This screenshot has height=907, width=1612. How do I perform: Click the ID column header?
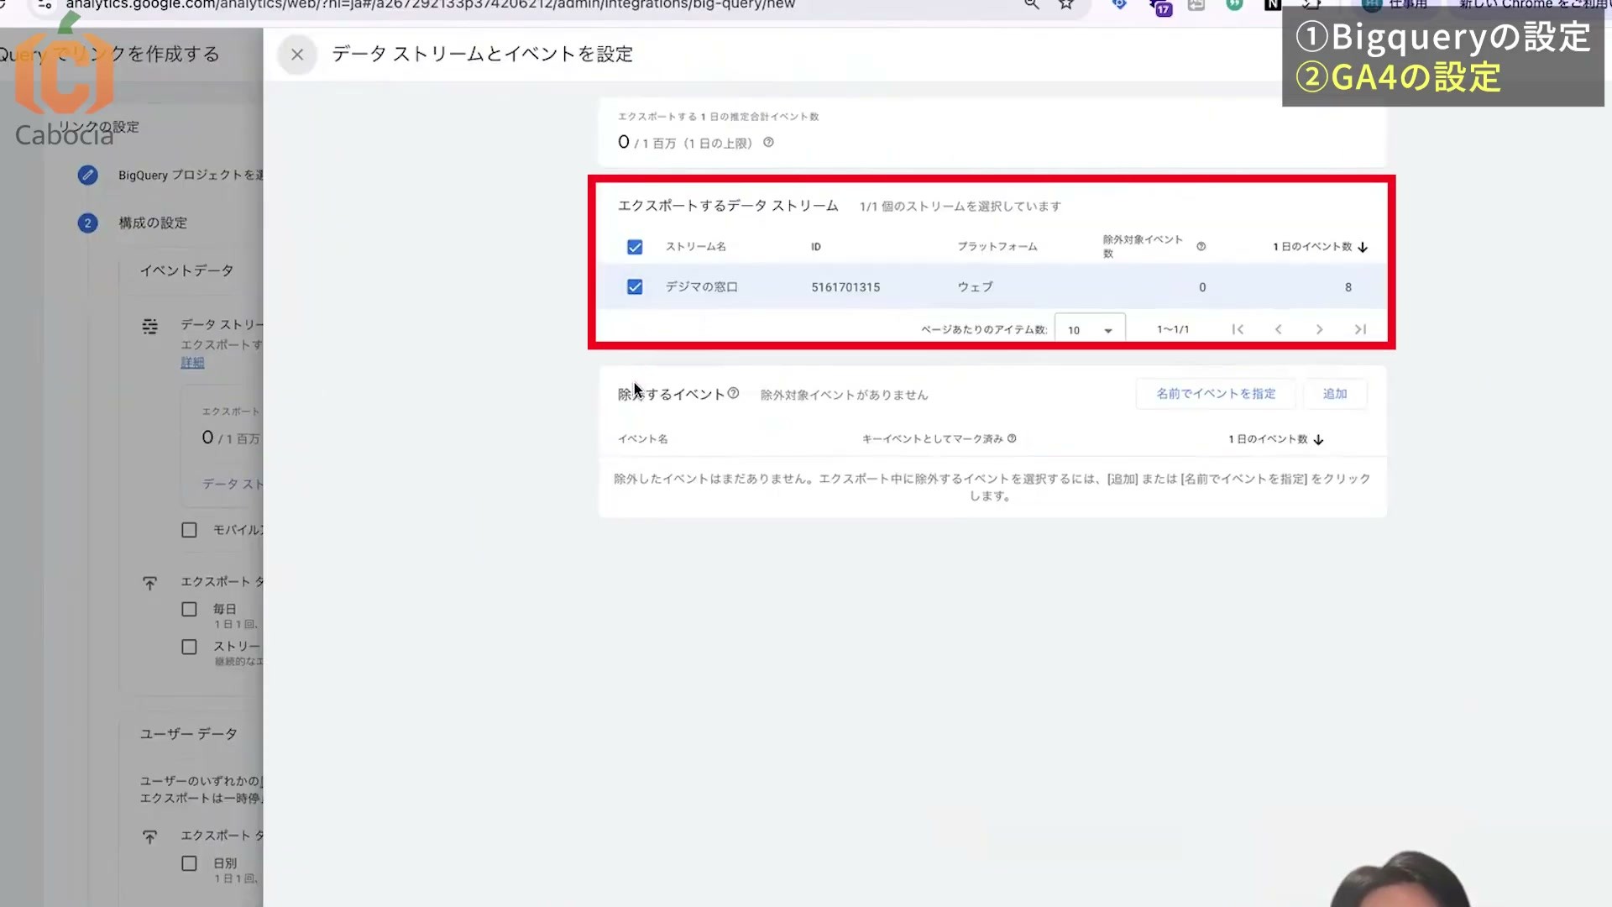pos(816,247)
